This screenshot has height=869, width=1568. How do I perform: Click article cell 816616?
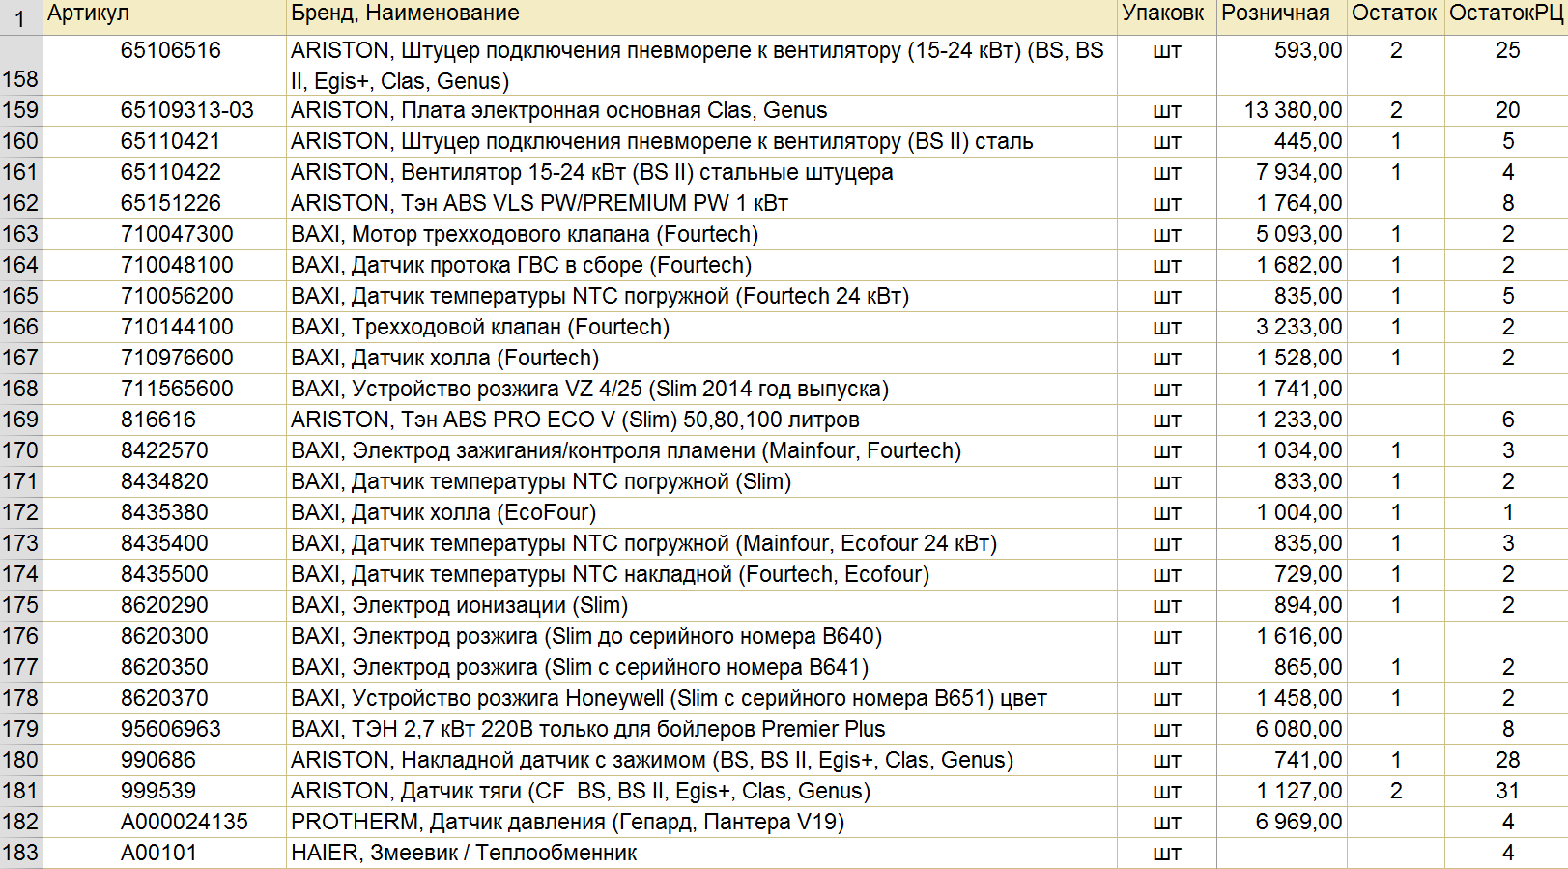pos(164,420)
